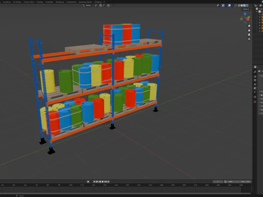The image size is (263, 197).
Task: Click the End frame field
Action: coord(245,182)
